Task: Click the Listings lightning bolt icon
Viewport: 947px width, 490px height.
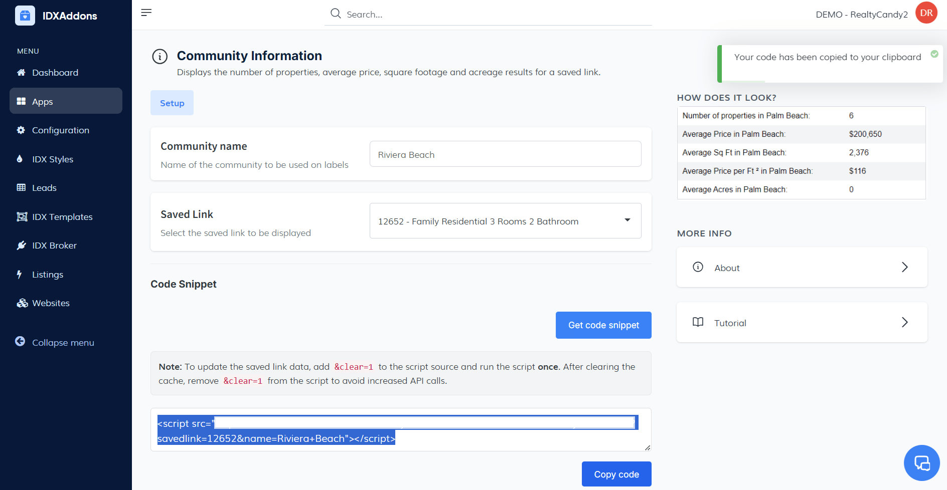Action: click(x=20, y=274)
